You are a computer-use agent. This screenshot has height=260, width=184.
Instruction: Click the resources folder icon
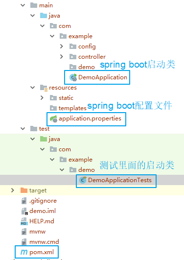[44, 88]
